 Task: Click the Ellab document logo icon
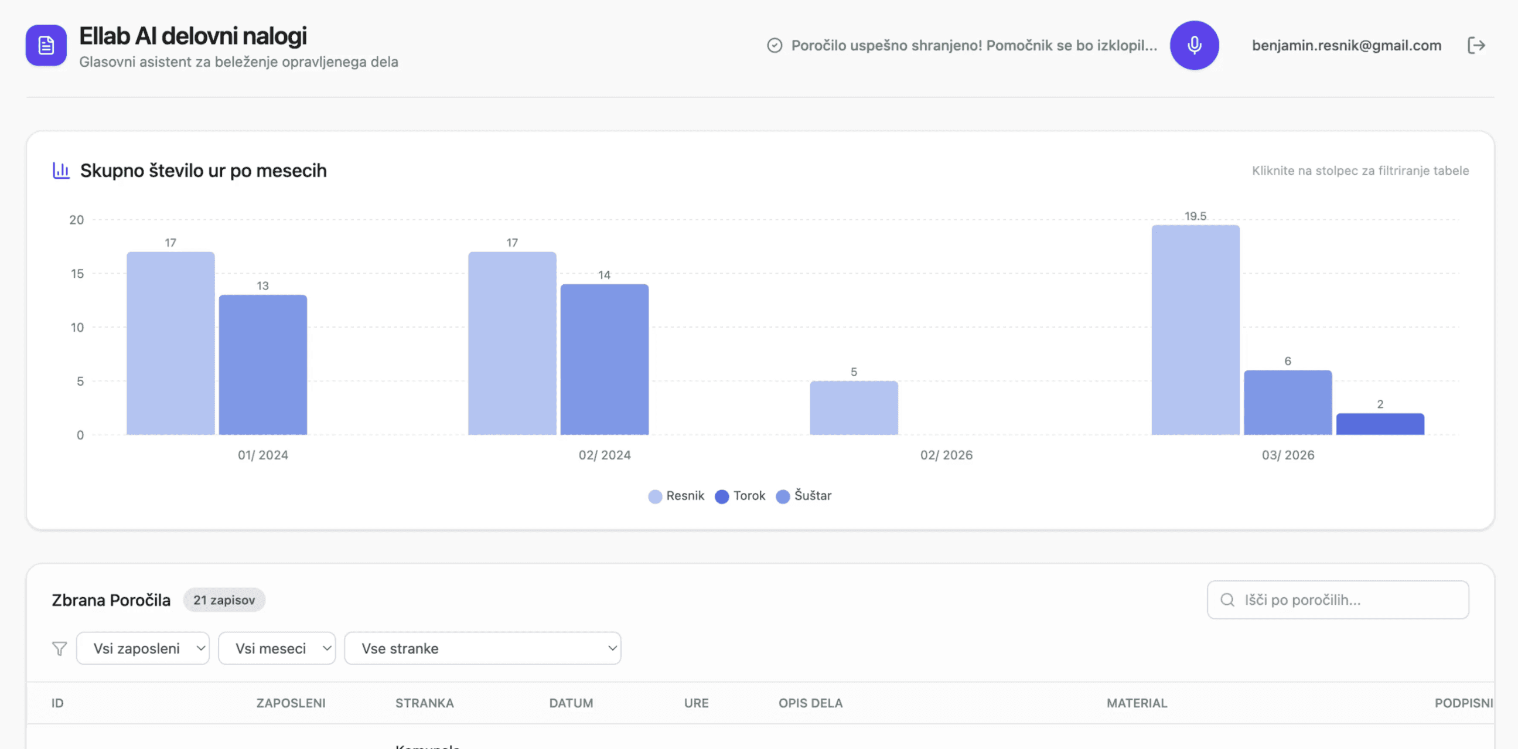[x=46, y=45]
